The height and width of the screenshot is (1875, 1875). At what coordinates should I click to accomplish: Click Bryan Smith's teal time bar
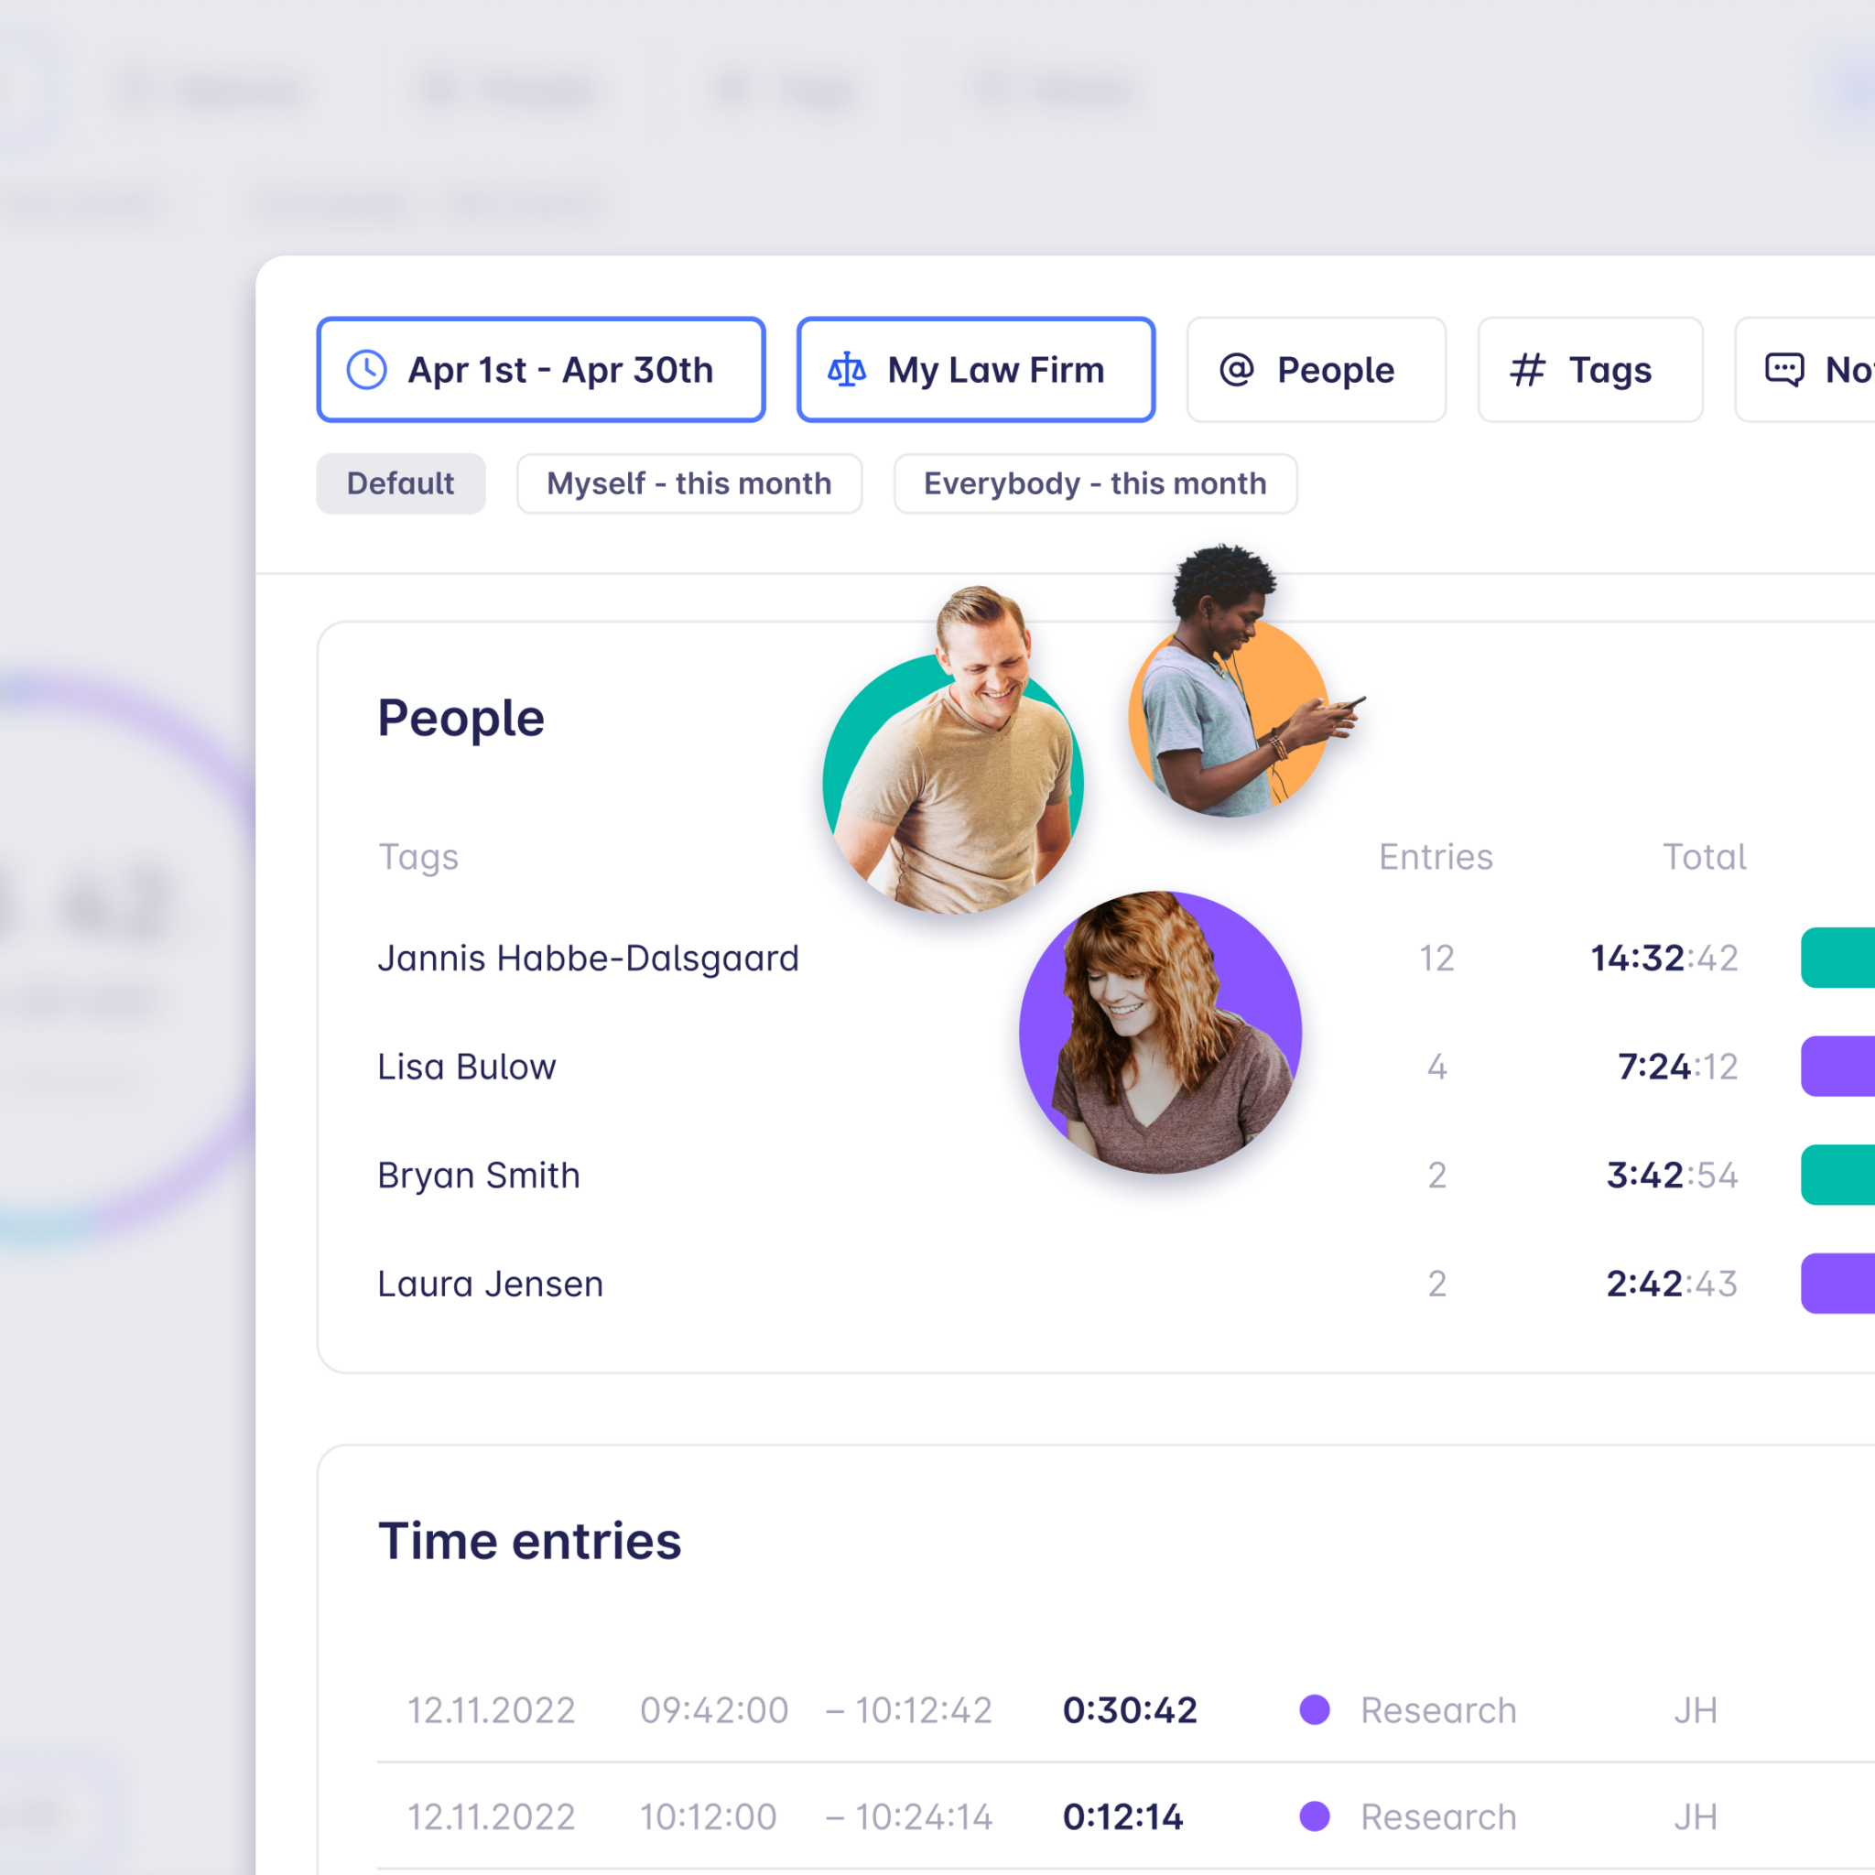[1837, 1176]
